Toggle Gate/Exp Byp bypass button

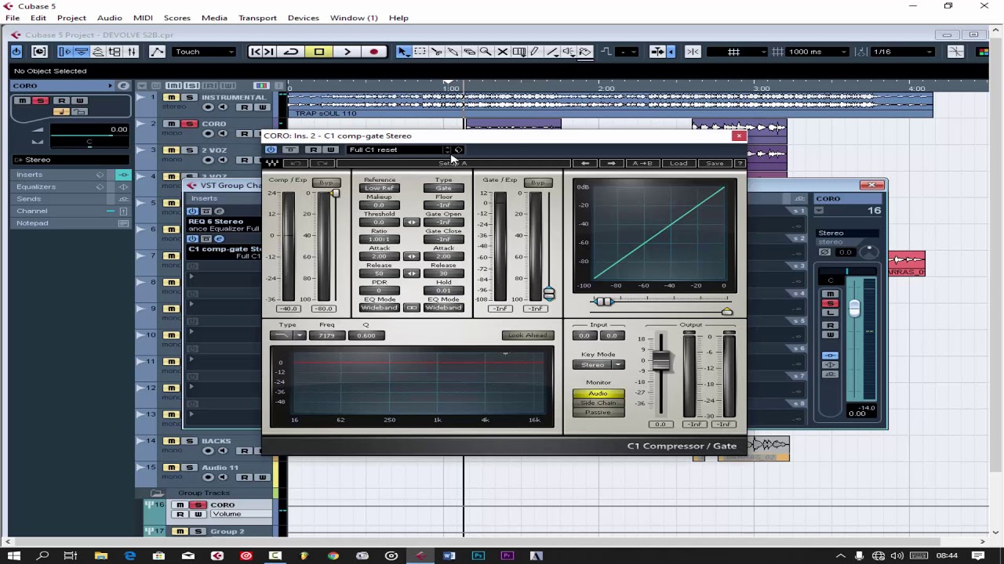coord(537,183)
